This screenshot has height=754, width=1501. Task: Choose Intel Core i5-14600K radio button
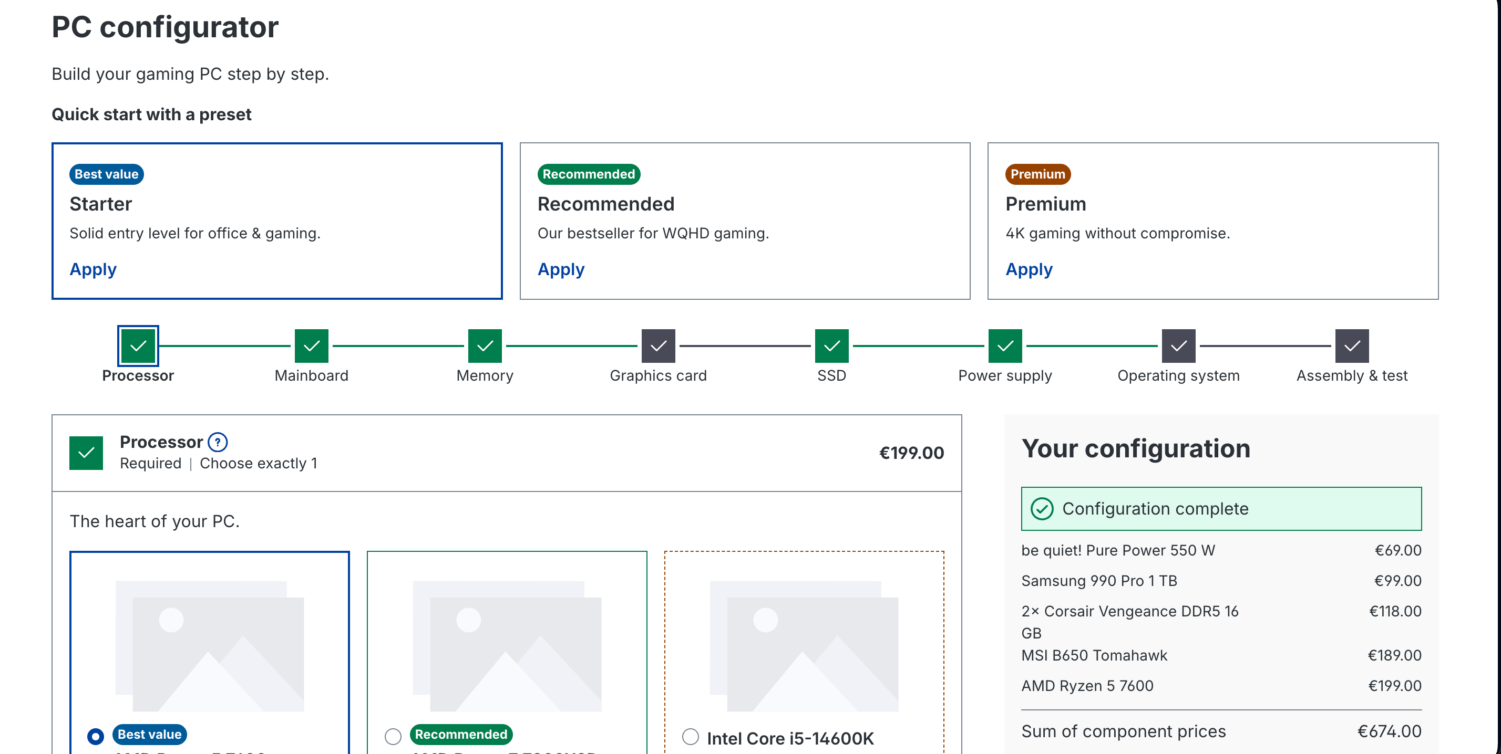click(691, 737)
